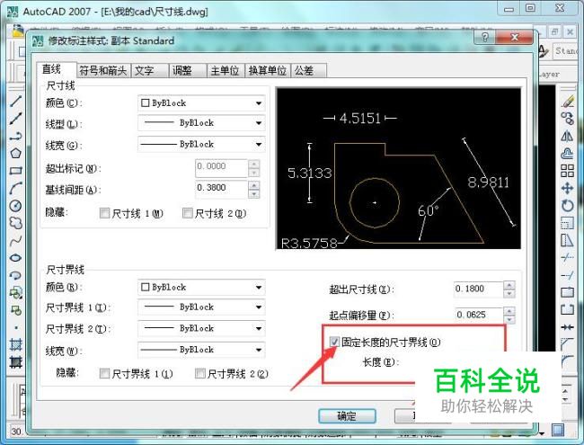The image size is (584, 445).
Task: Select the Rectangle tool
Action: 15,171
